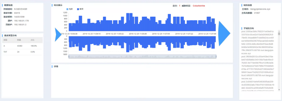Click source IP 192.168.81.178
This screenshot has width=282, height=101.
pos(21,21)
